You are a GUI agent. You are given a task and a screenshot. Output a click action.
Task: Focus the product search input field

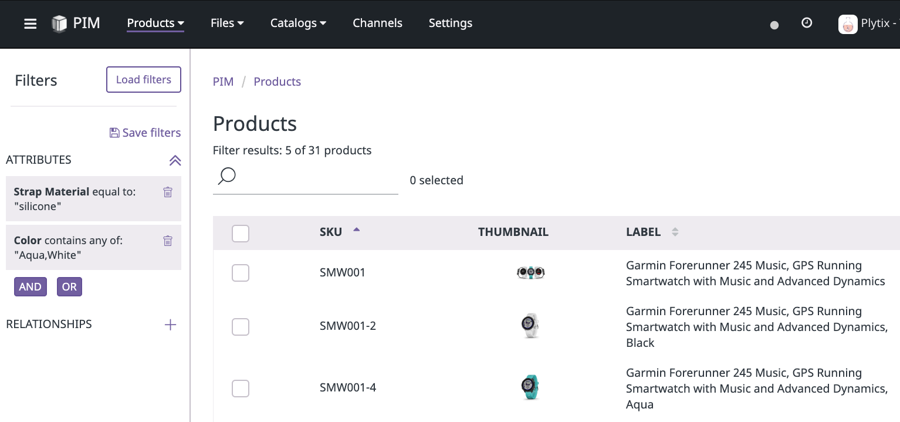pyautogui.click(x=305, y=178)
